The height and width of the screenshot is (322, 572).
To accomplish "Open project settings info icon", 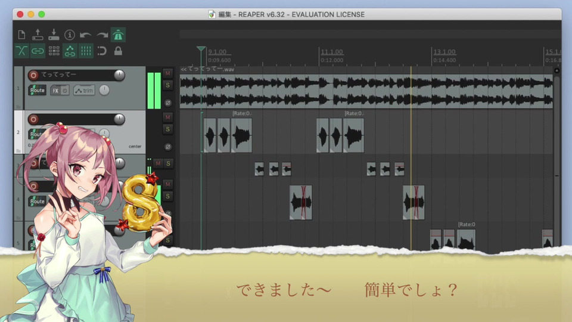I will 70,35.
